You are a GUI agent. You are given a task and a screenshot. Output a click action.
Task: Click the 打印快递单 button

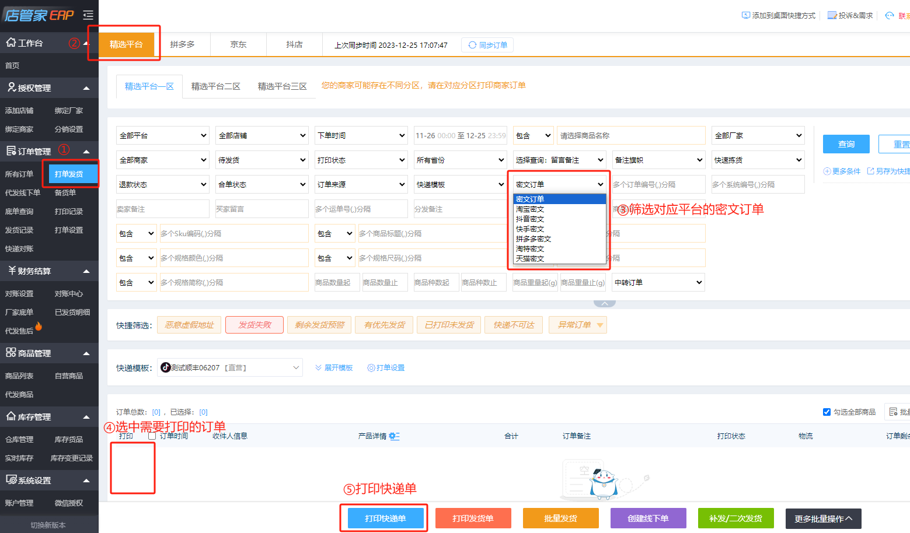[x=386, y=518]
